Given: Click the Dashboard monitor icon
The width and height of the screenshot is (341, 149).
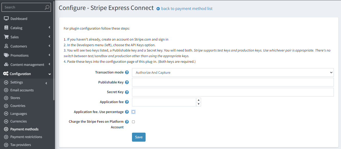Looking at the screenshot, I should coord(6,19).
